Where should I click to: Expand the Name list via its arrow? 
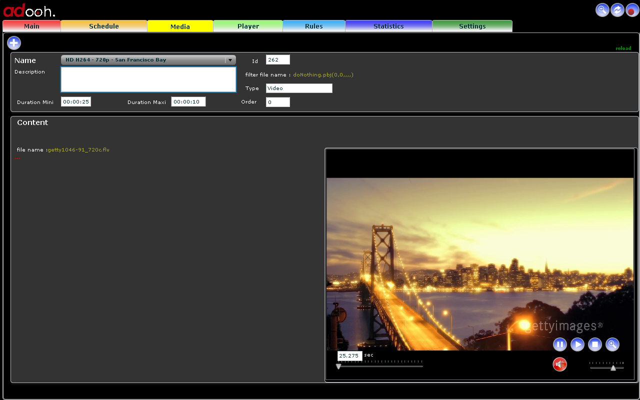click(x=230, y=60)
